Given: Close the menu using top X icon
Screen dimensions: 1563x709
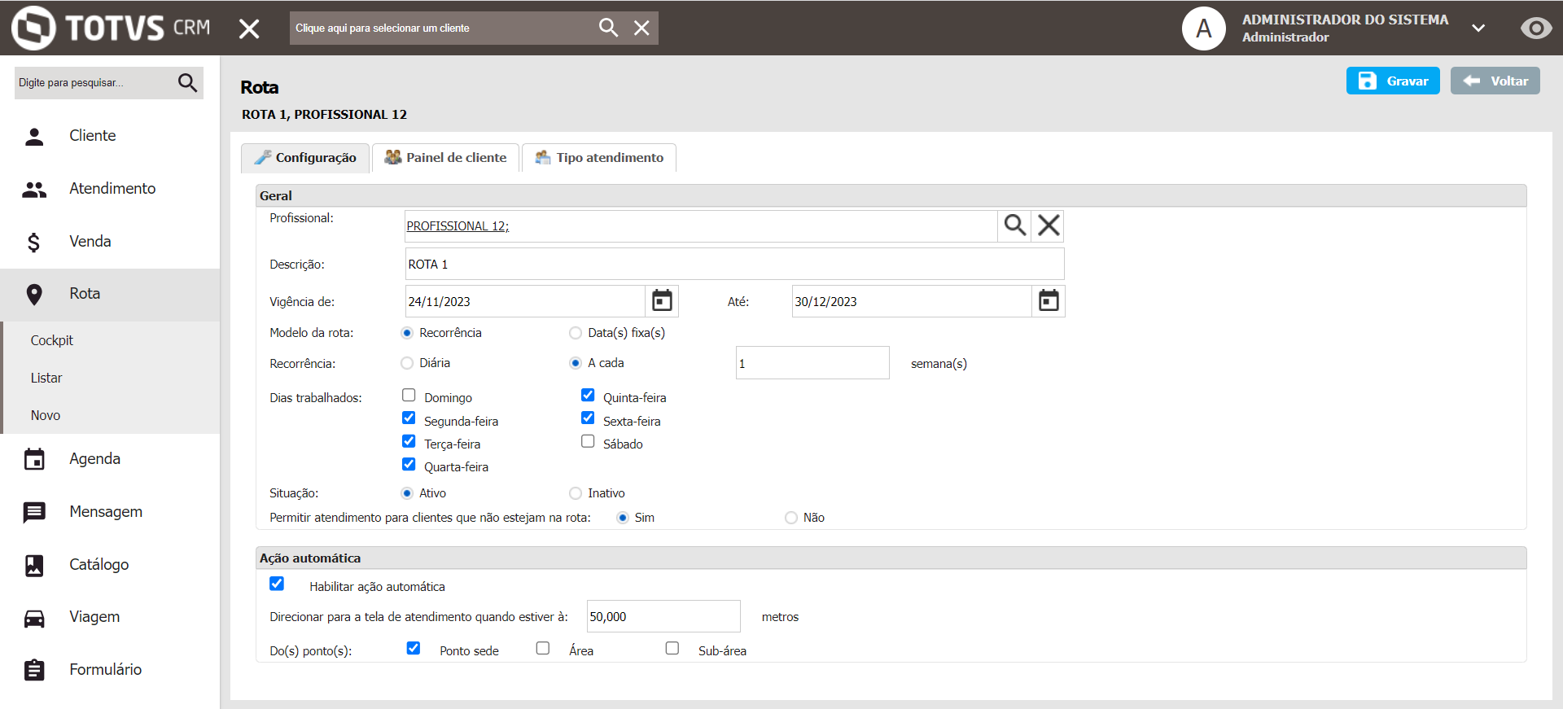Looking at the screenshot, I should [249, 29].
